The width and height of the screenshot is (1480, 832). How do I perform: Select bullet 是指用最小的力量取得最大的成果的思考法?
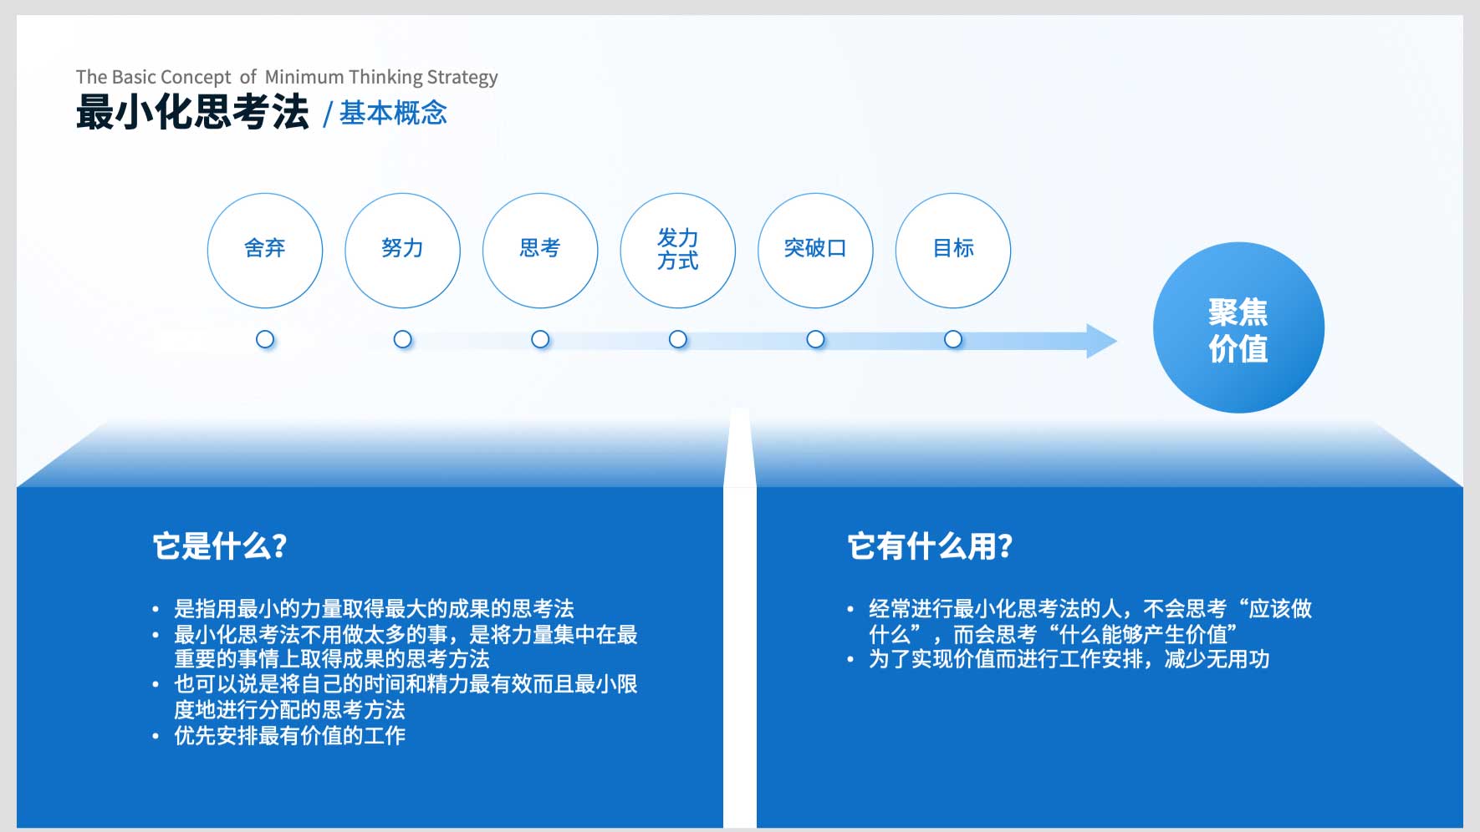coord(374,608)
